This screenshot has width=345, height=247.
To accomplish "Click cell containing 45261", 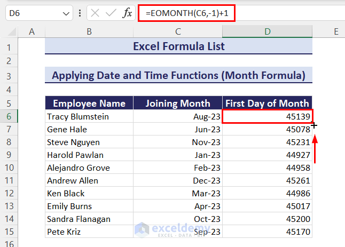I will 267,180.
